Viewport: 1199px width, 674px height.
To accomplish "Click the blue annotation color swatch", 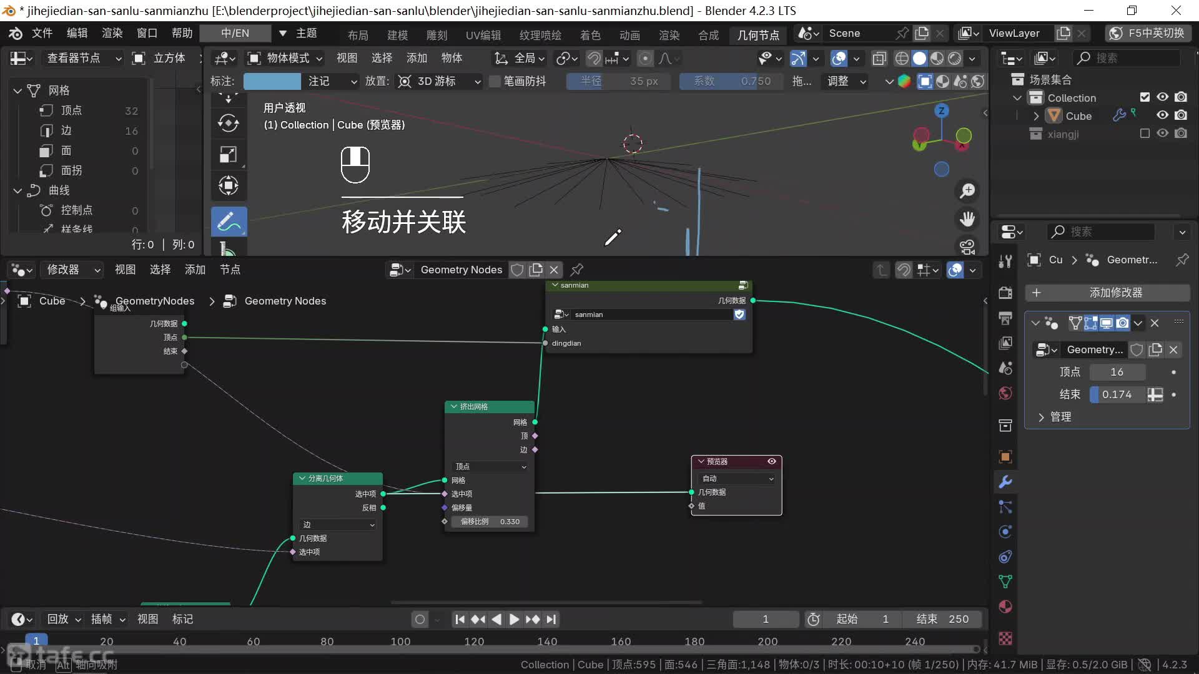I will point(272,81).
